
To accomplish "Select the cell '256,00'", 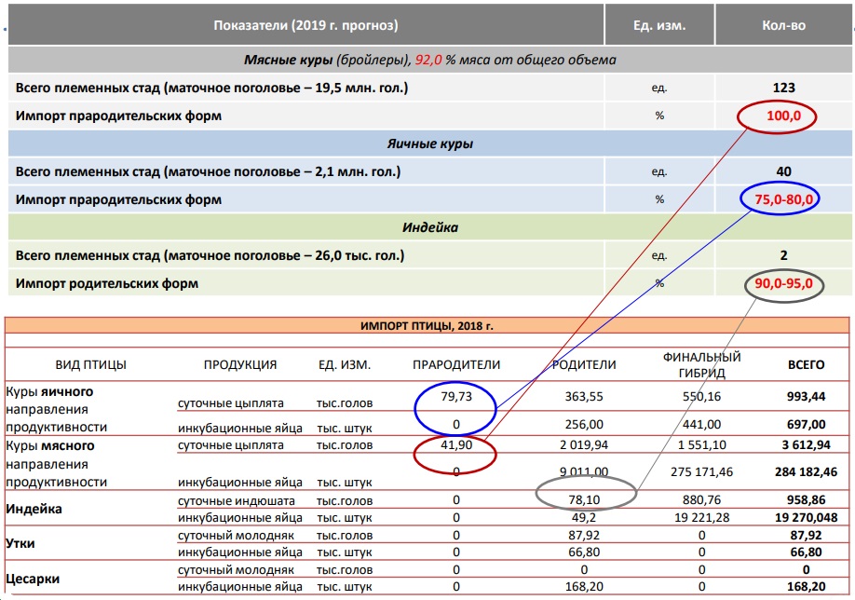I will 584,424.
